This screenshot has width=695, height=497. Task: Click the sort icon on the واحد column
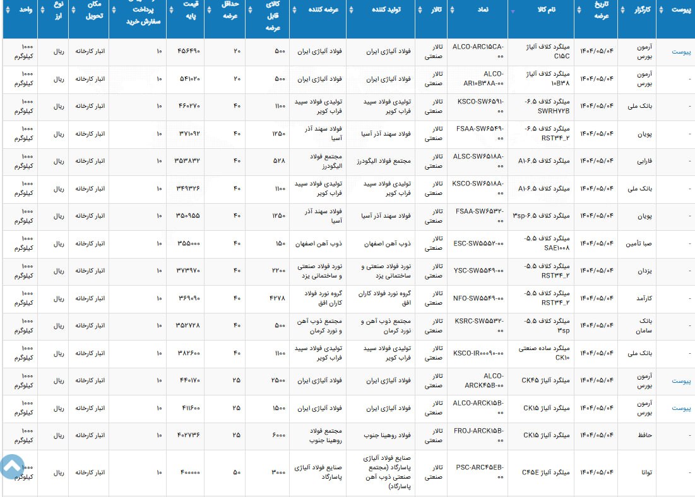point(7,9)
